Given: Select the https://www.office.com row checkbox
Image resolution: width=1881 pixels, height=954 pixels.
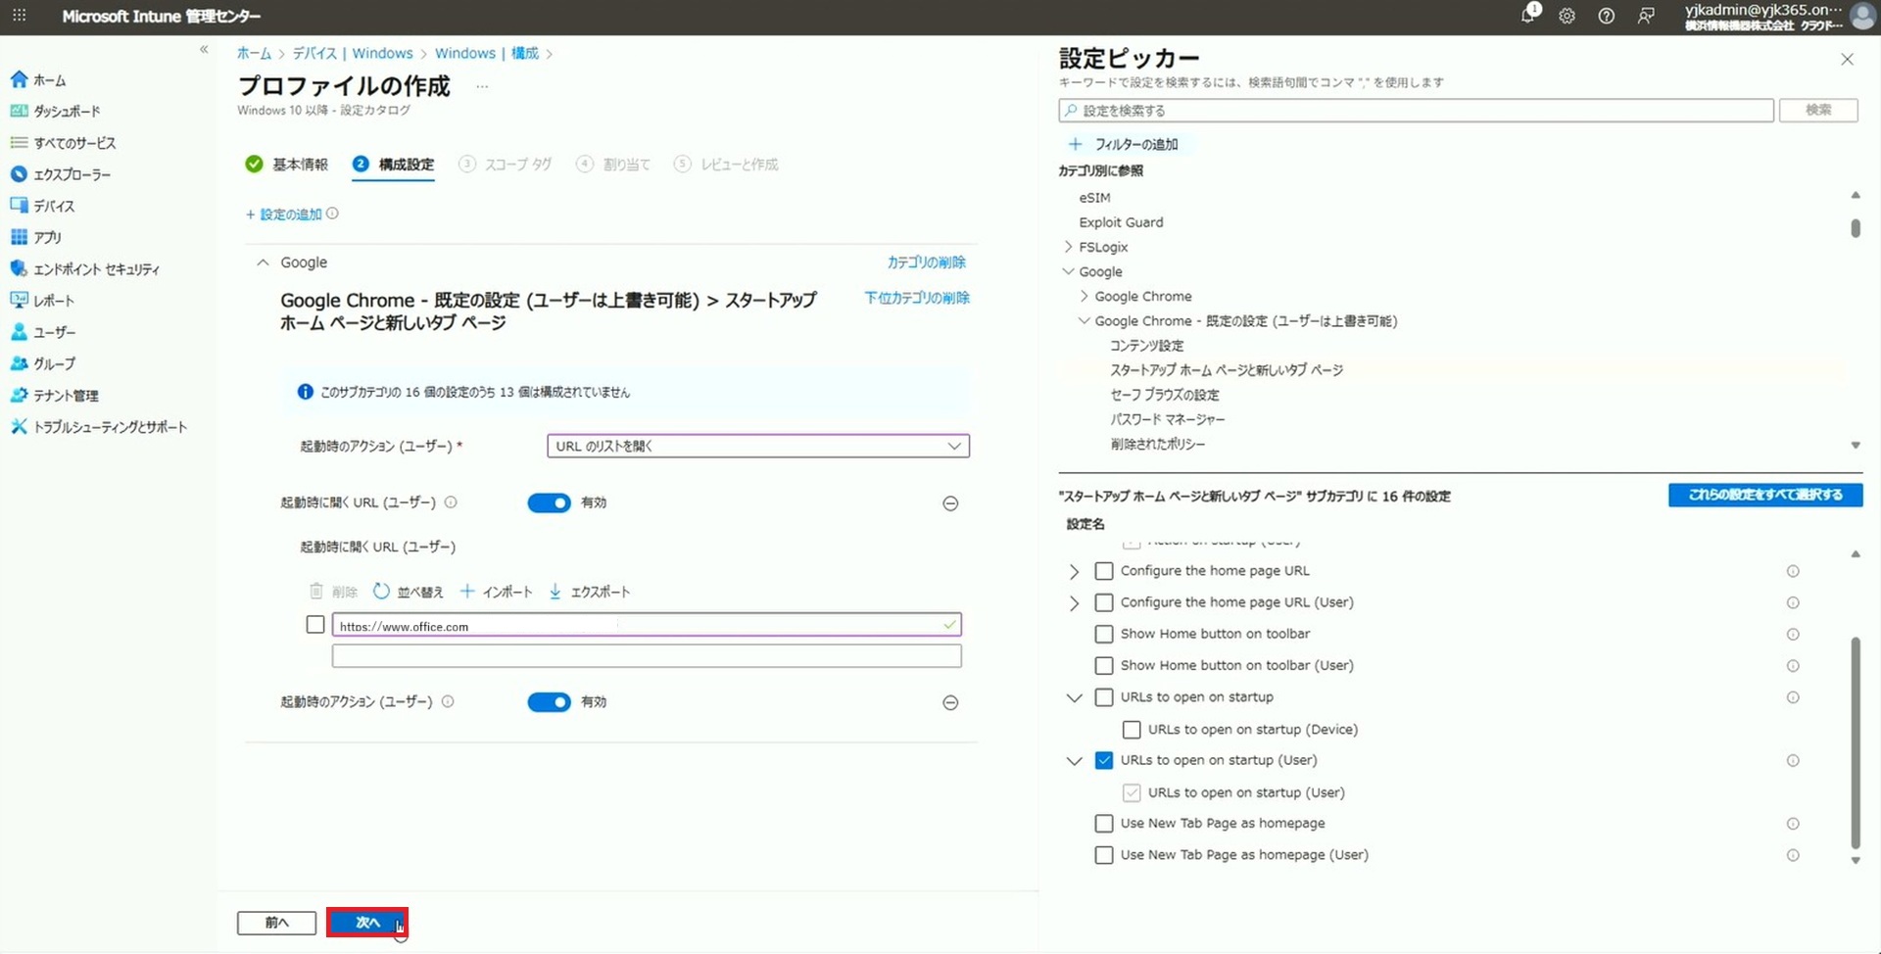Looking at the screenshot, I should pos(314,624).
